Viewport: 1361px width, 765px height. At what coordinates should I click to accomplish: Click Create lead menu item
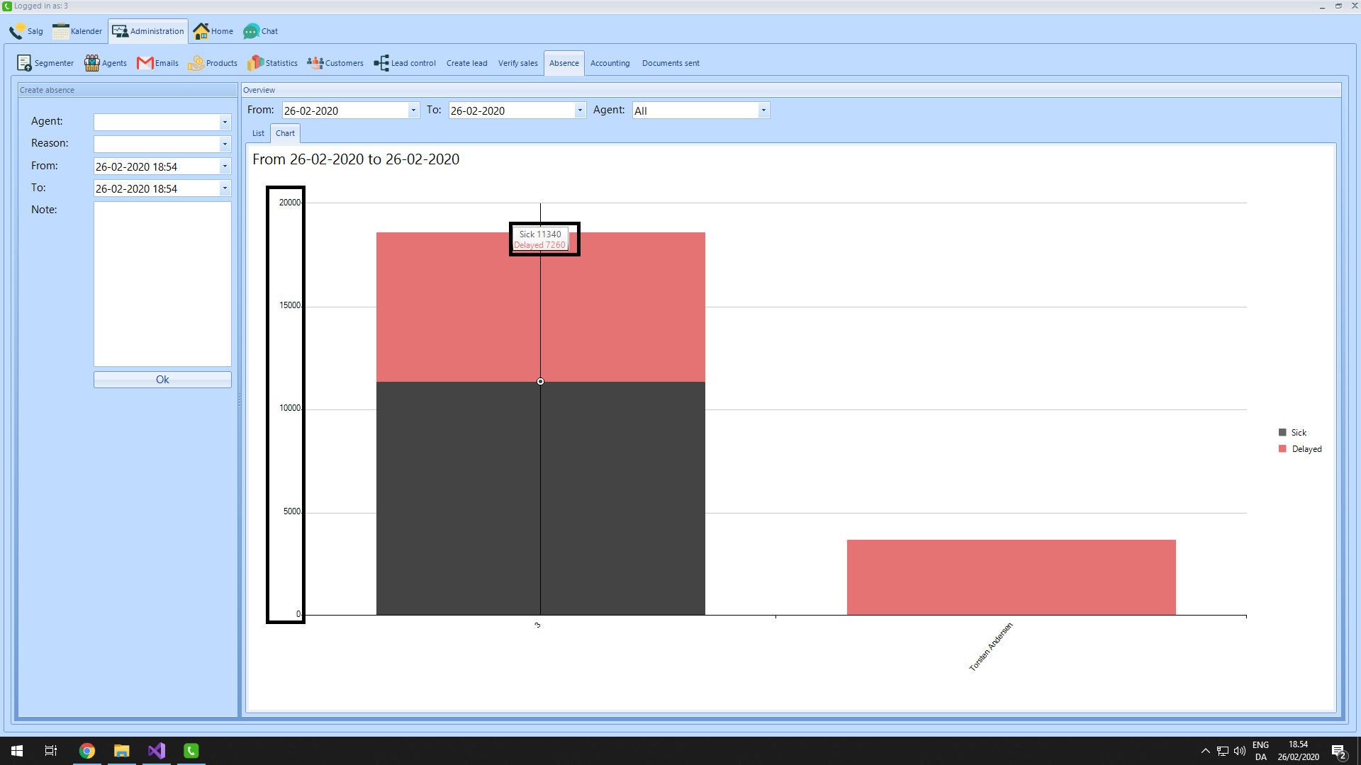point(466,63)
